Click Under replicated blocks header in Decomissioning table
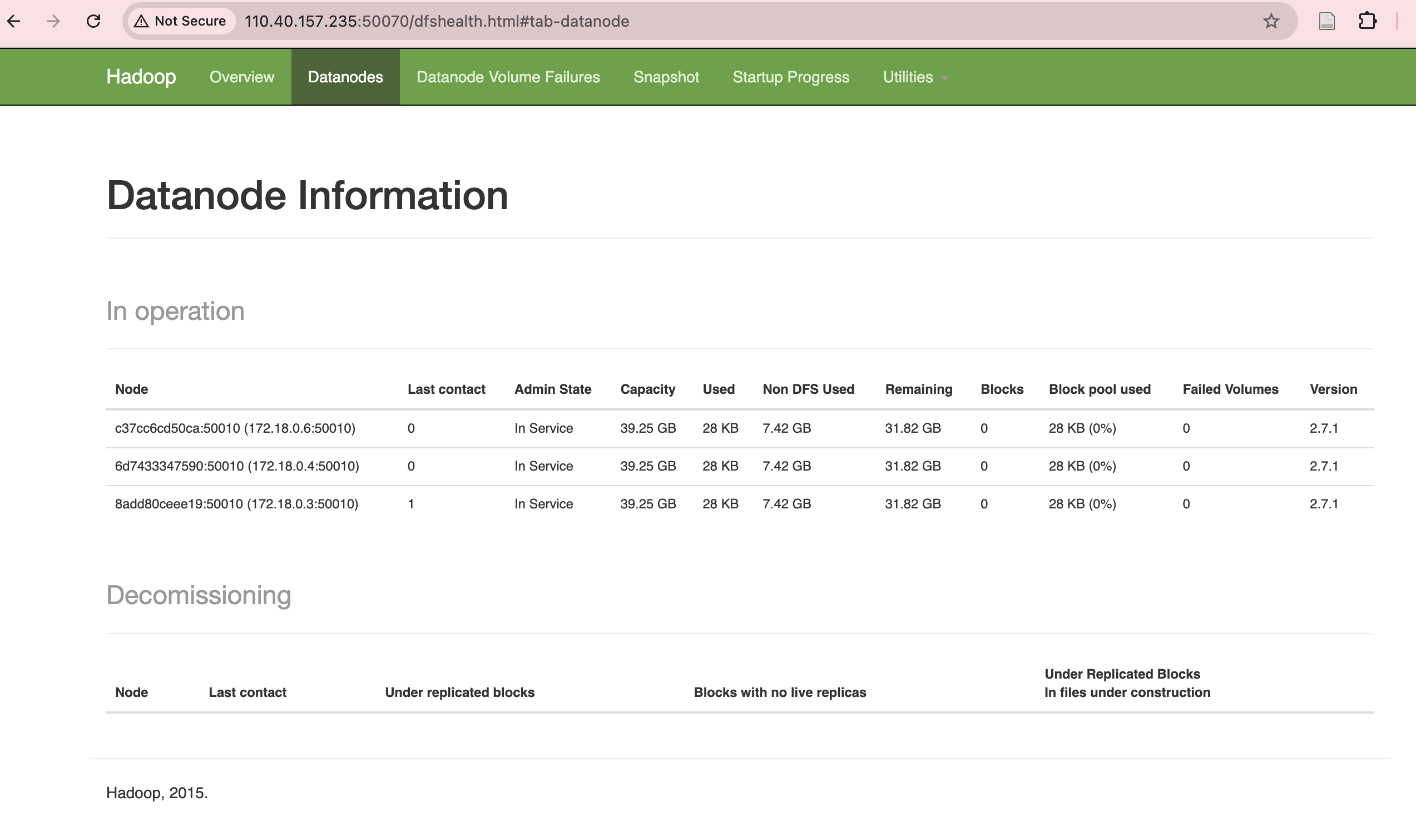1416x831 pixels. [459, 693]
